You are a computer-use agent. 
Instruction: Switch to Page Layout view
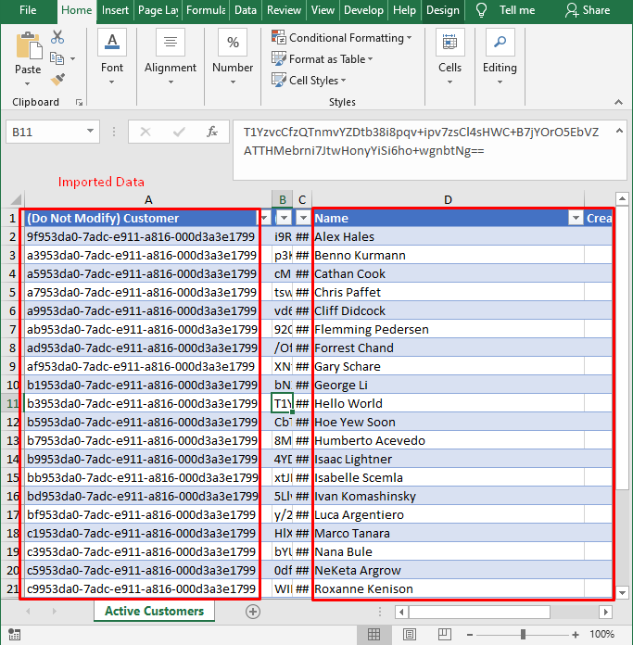(x=410, y=634)
